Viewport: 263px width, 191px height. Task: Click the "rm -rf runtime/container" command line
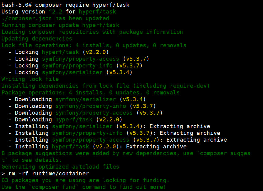45,174
